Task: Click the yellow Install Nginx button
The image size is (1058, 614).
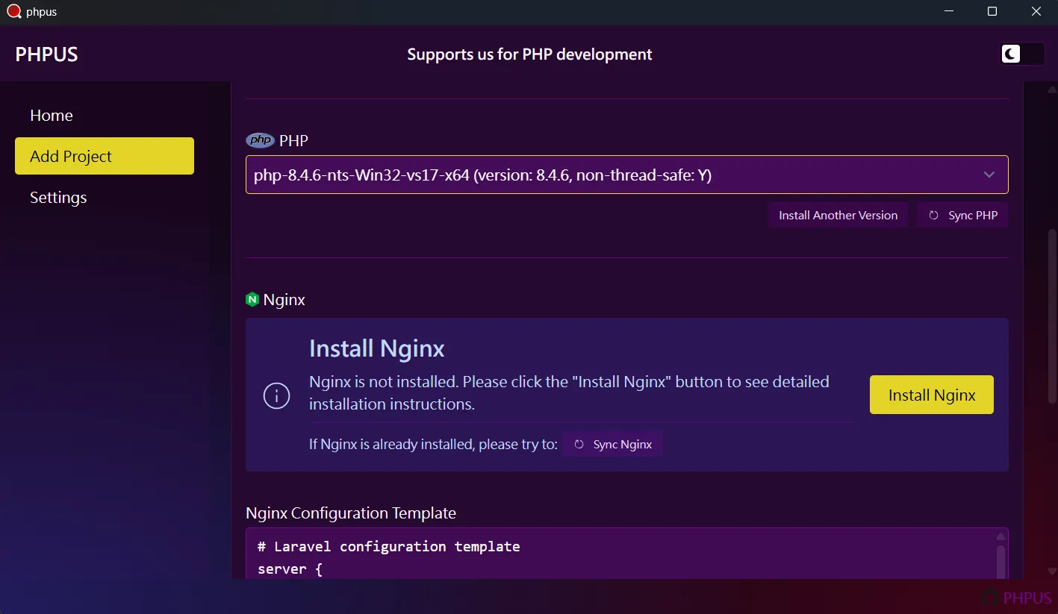Action: [931, 395]
